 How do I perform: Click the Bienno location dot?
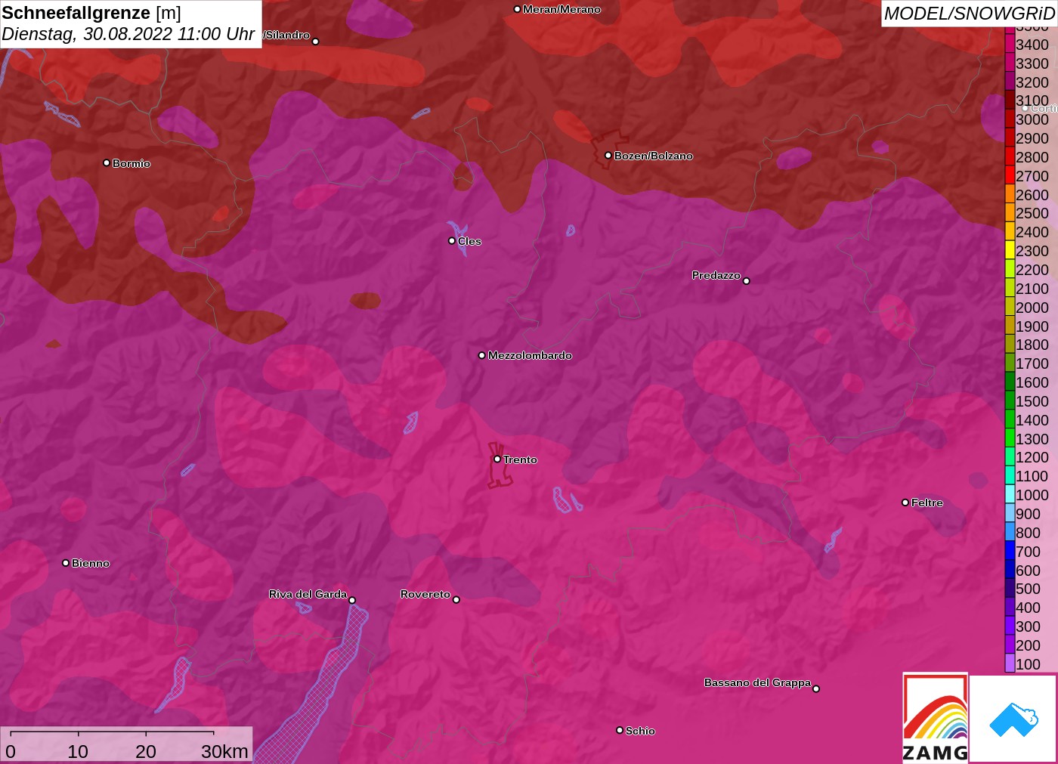[x=66, y=562]
